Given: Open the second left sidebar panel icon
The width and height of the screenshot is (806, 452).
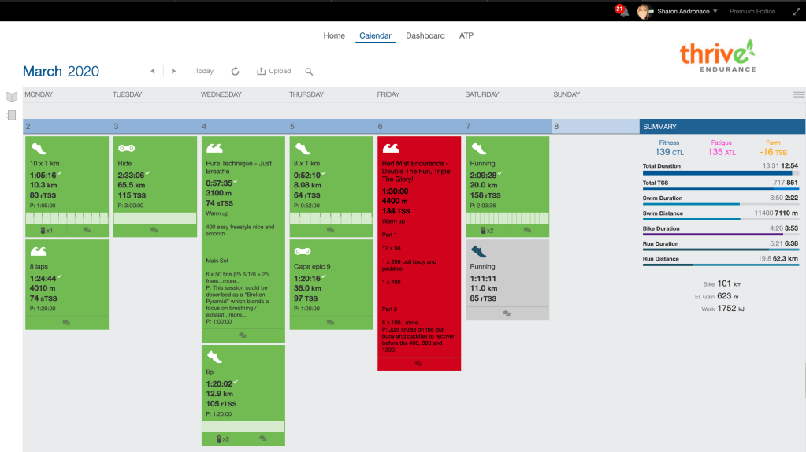Looking at the screenshot, I should (11, 115).
